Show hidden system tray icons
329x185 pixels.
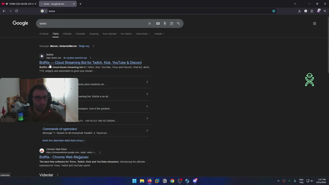pos(278,181)
